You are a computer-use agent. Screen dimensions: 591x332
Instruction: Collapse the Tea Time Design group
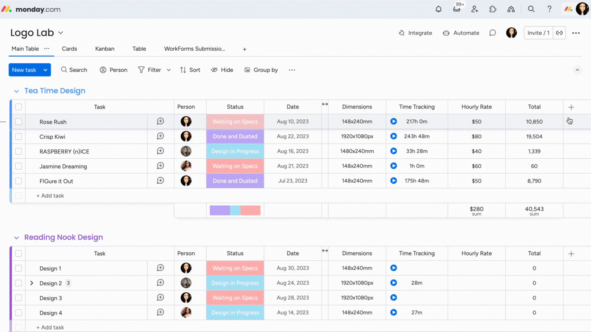click(17, 91)
